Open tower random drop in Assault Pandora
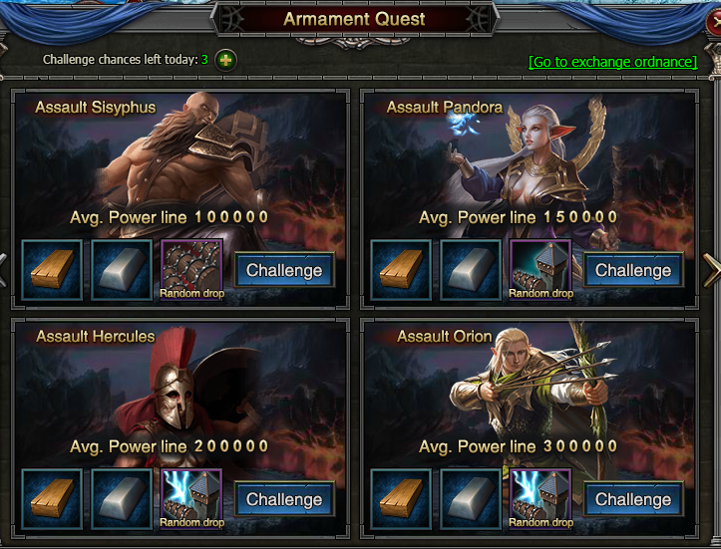This screenshot has width=721, height=549. pos(541,270)
